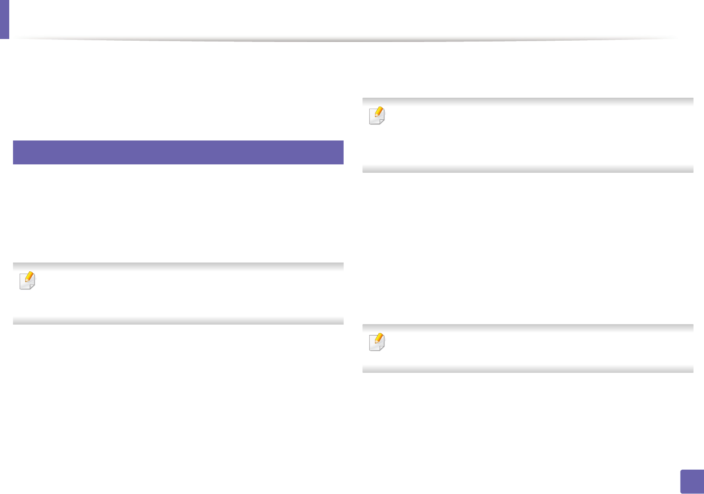Click the bottom gray border of the left note
The height and width of the screenshot is (494, 704).
[178, 321]
